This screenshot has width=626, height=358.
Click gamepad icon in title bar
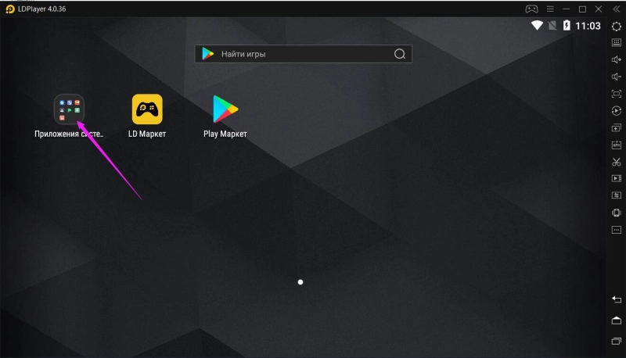point(531,9)
